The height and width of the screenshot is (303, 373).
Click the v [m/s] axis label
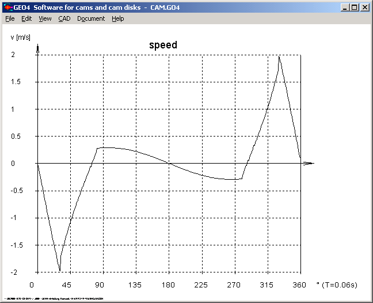[22, 37]
